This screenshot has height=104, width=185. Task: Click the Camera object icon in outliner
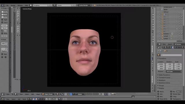(x=162, y=34)
